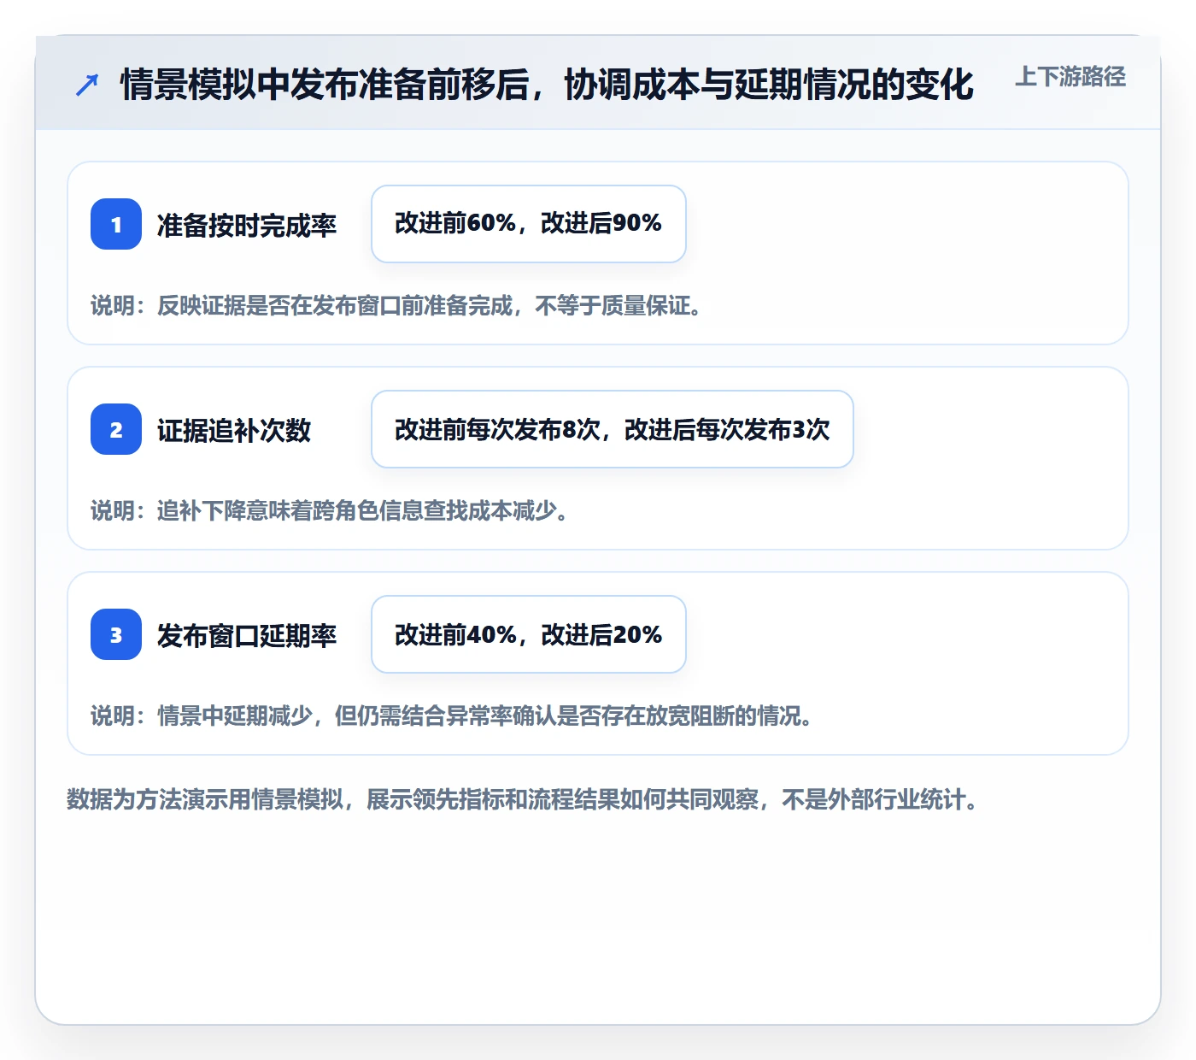
Task: Click the title 情景模拟中发布准备前移后
Action: click(325, 85)
